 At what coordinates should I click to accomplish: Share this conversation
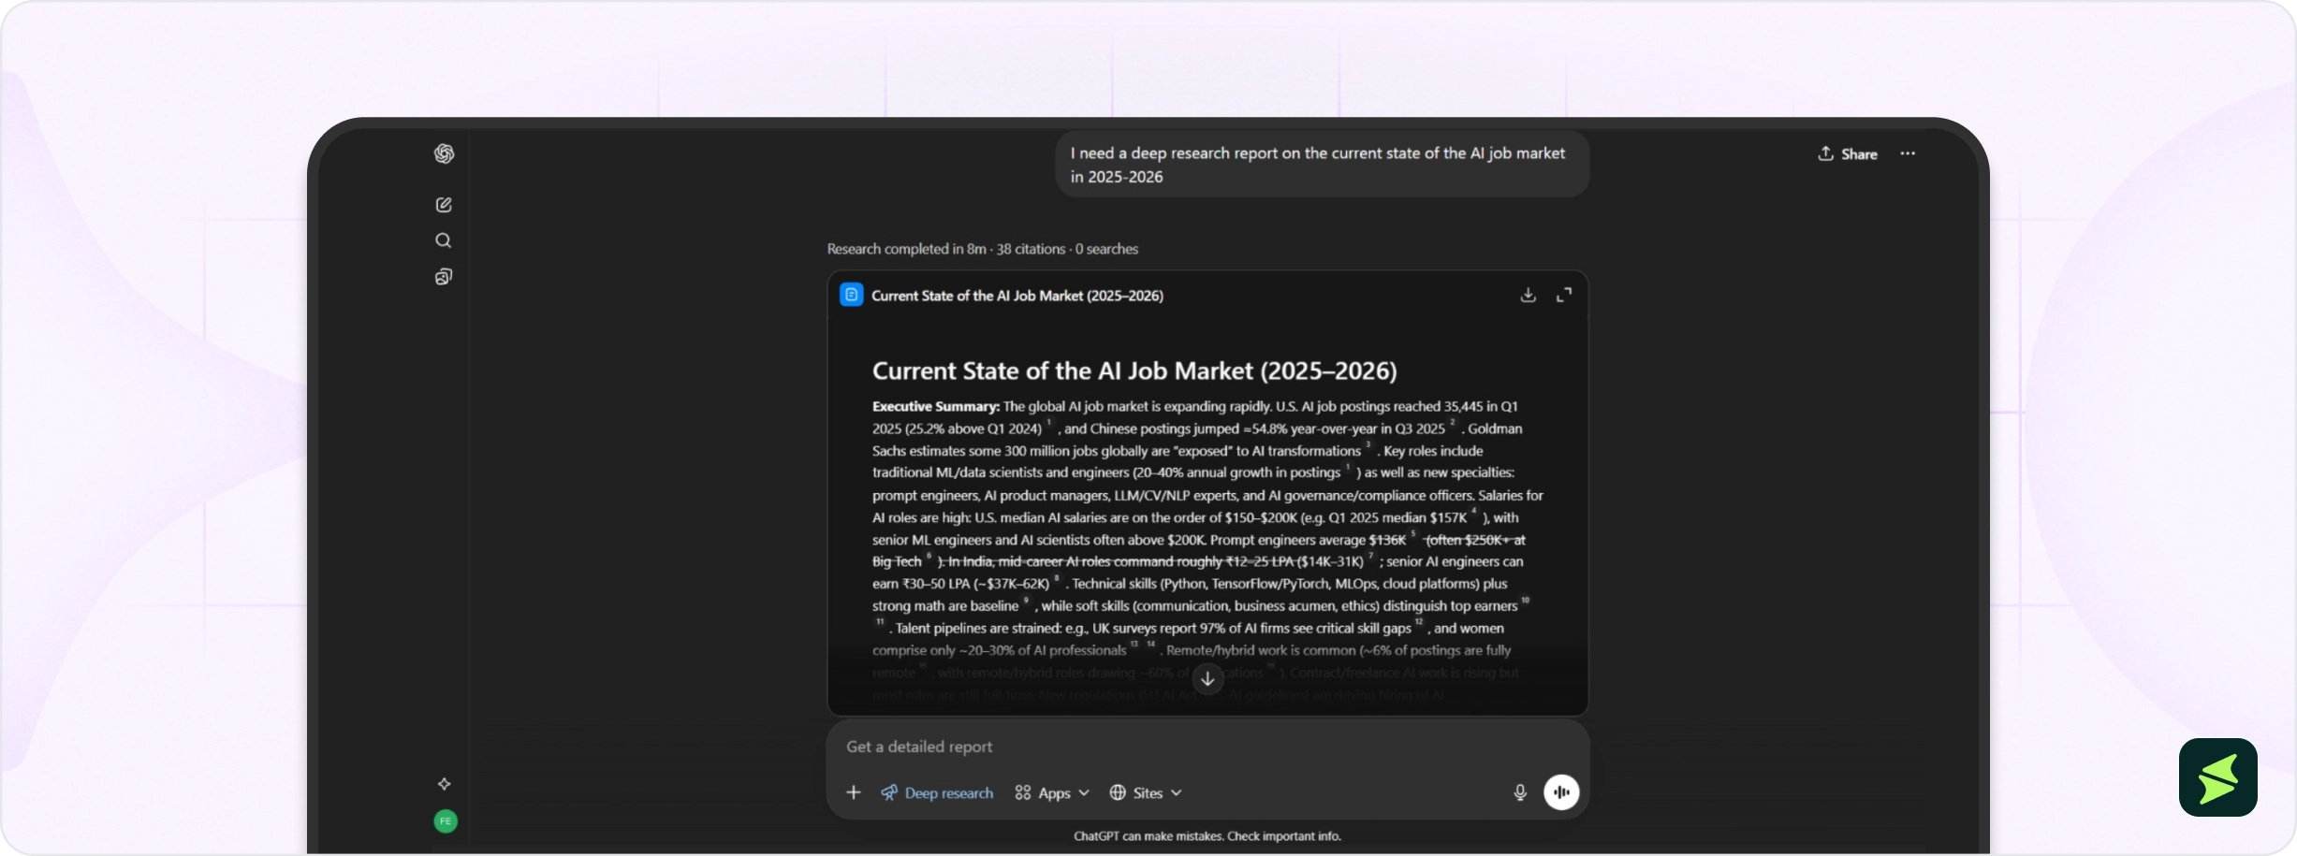(1848, 154)
